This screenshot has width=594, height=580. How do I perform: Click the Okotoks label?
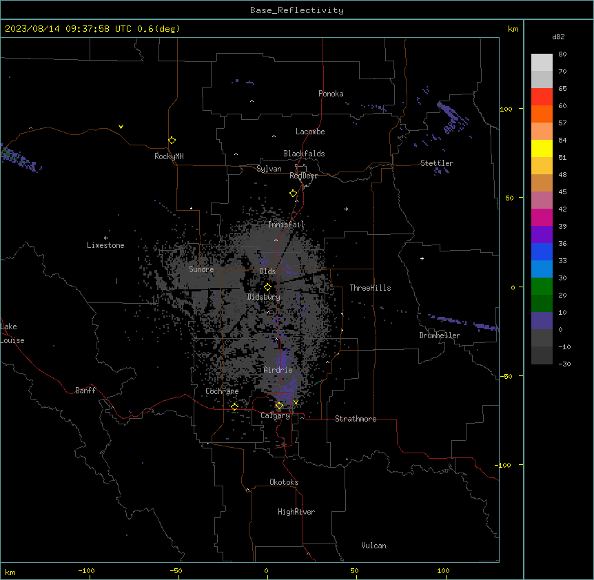284,482
